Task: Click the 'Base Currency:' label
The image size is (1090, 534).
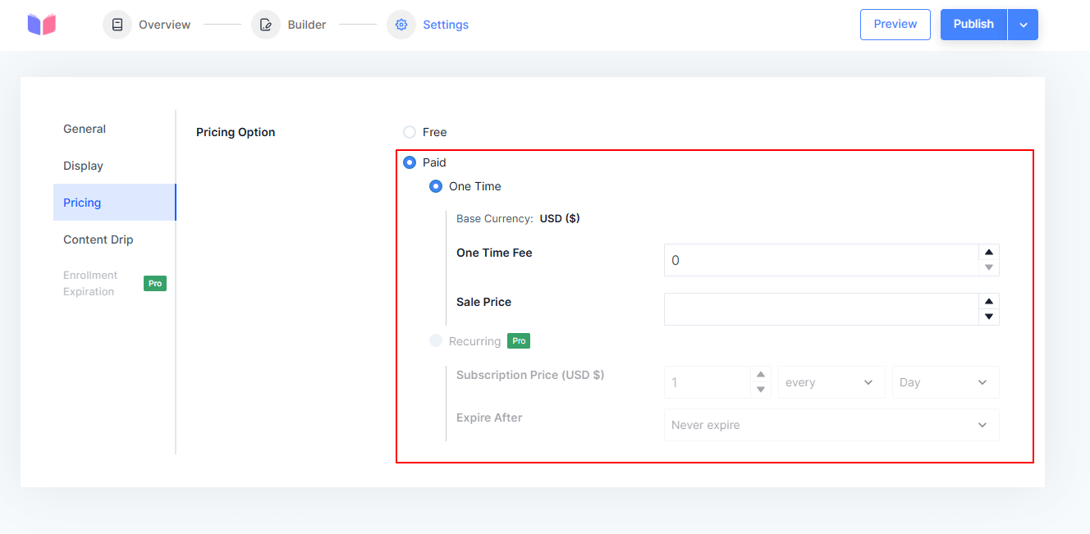Action: pos(495,219)
